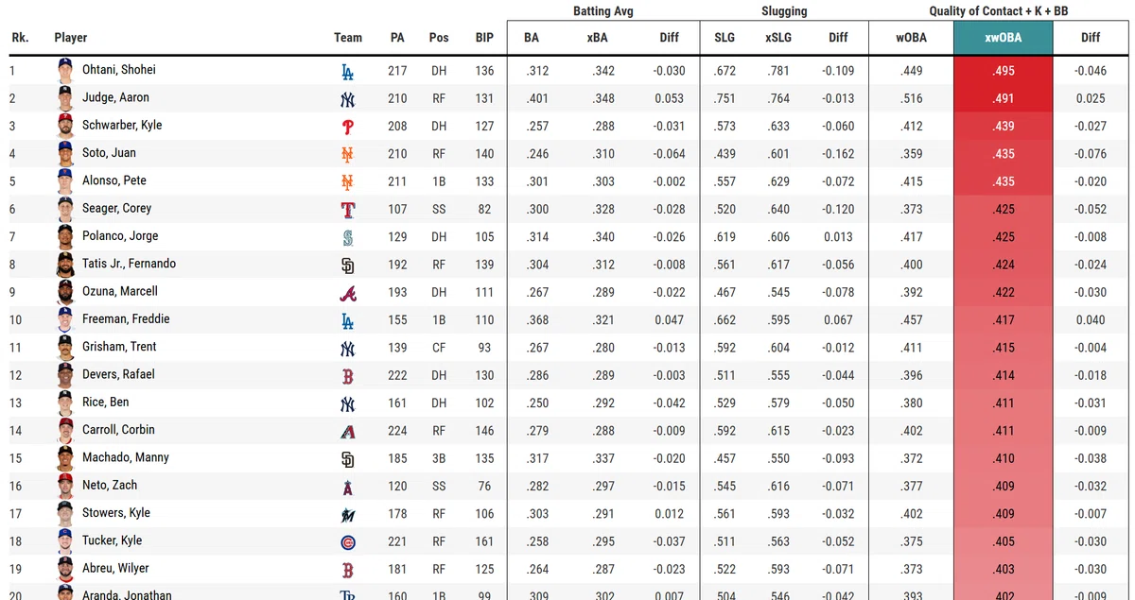Sort by the Team column header
Viewport: 1135px width, 600px height.
pyautogui.click(x=348, y=38)
